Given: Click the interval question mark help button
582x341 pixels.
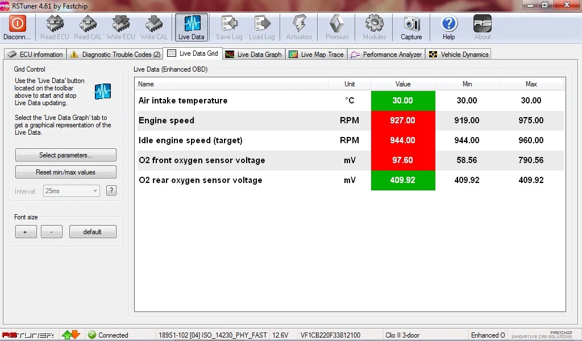Looking at the screenshot, I should tap(111, 190).
